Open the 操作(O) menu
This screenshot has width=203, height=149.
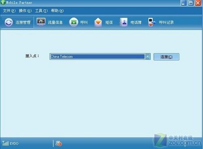[25, 11]
